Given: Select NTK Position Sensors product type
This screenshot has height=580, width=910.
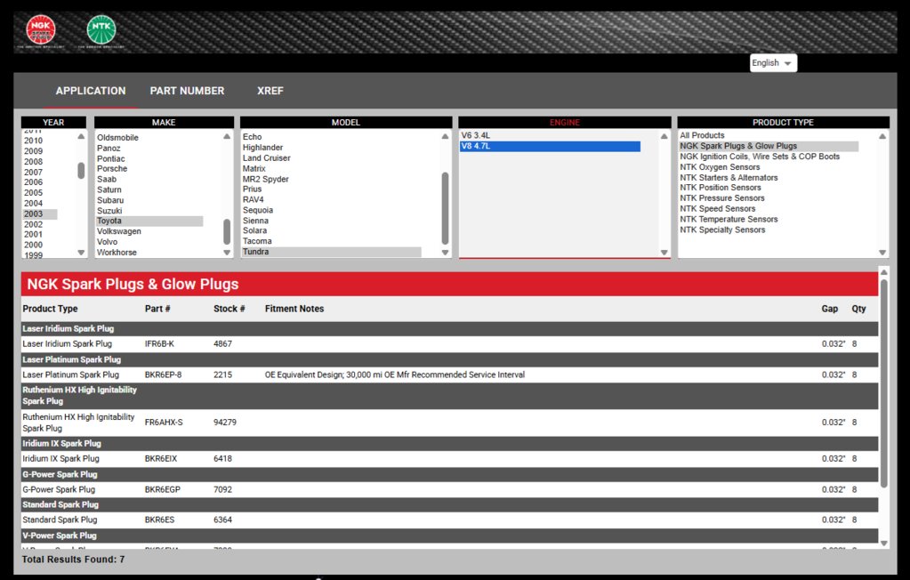Looking at the screenshot, I should pyautogui.click(x=721, y=188).
